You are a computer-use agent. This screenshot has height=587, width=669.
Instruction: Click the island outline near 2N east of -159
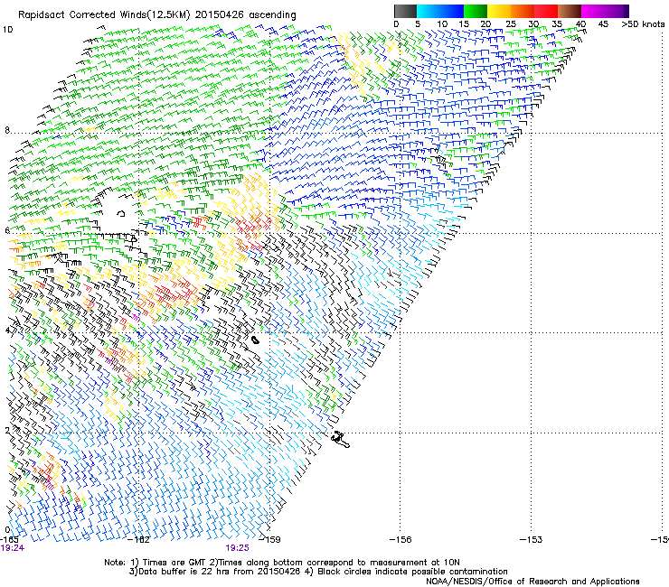(x=341, y=440)
